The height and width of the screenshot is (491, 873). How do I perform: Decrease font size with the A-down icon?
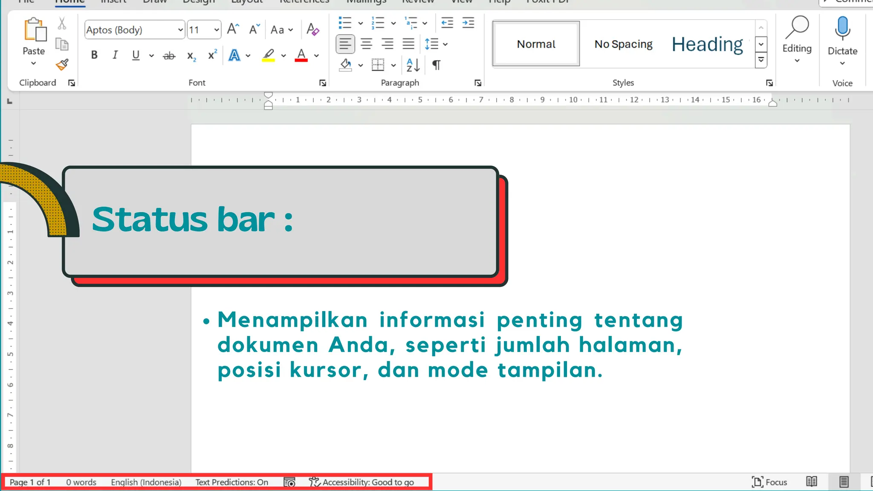click(x=254, y=29)
